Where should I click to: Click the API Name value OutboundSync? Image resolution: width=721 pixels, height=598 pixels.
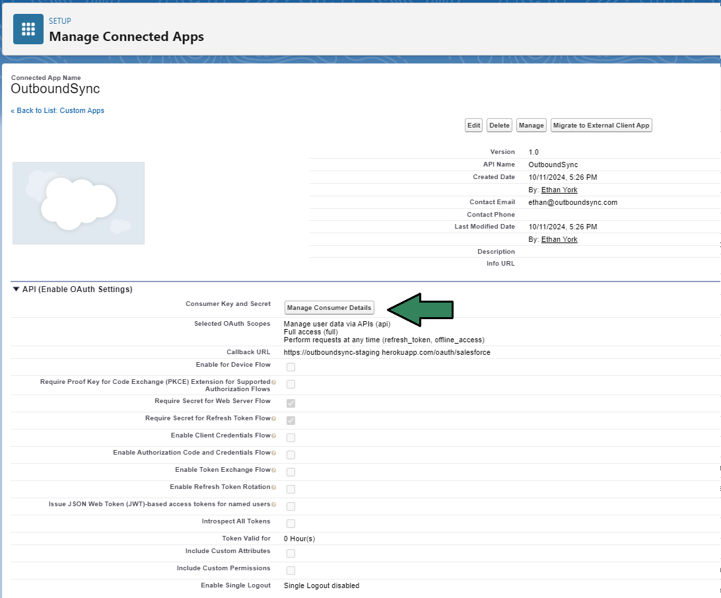click(x=553, y=165)
